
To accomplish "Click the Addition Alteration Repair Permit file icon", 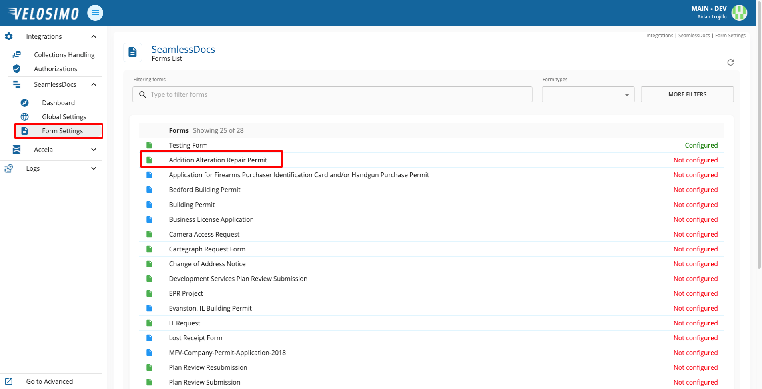I will (149, 160).
